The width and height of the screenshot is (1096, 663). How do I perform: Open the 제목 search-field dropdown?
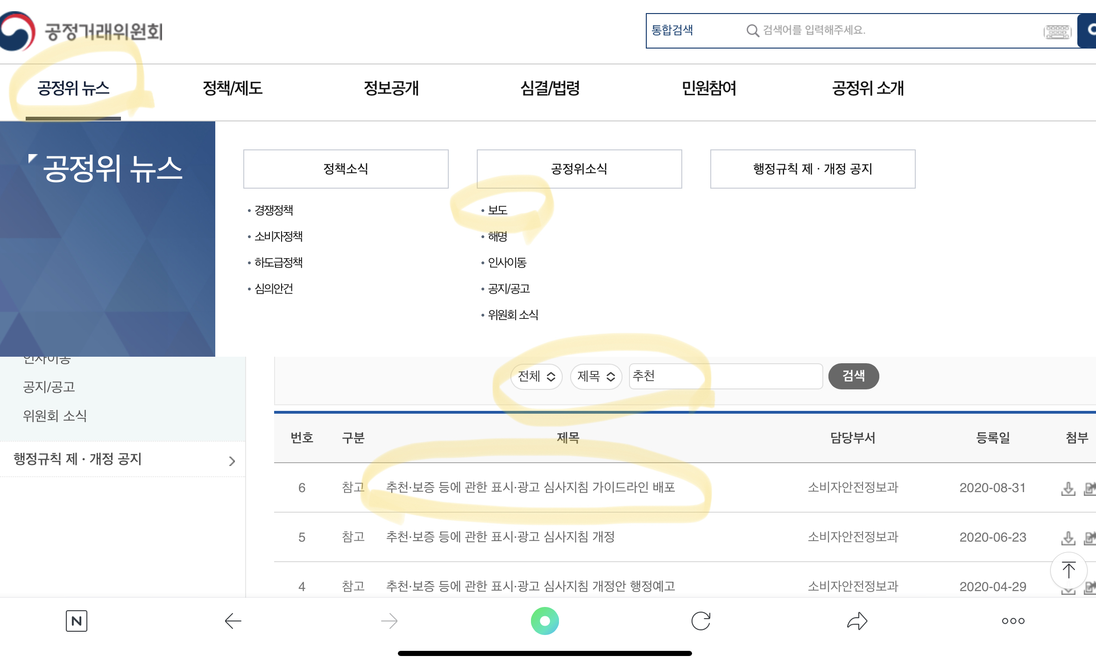click(x=596, y=376)
